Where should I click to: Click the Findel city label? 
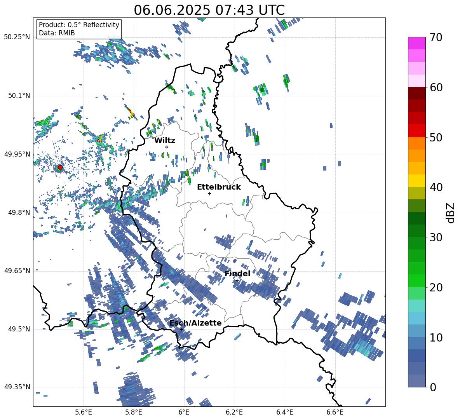237,274
